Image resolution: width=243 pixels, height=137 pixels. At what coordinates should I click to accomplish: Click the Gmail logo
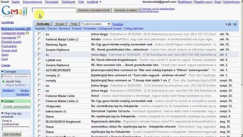pos(15,11)
